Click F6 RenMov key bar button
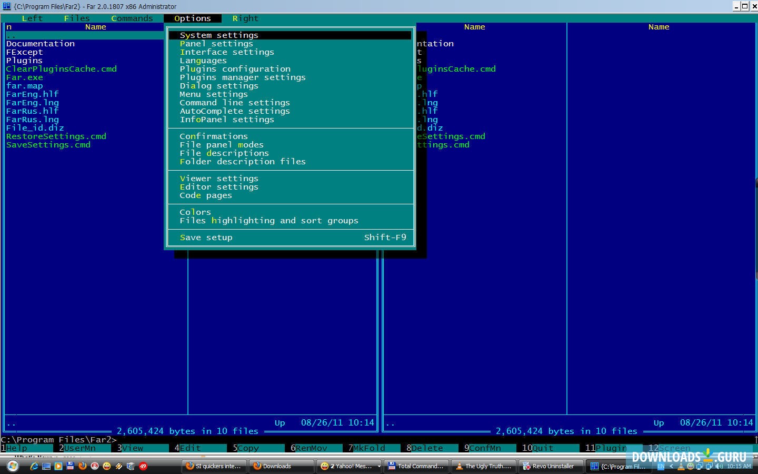This screenshot has width=758, height=474. point(316,448)
